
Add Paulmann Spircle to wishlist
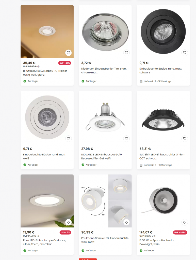tap(126, 222)
